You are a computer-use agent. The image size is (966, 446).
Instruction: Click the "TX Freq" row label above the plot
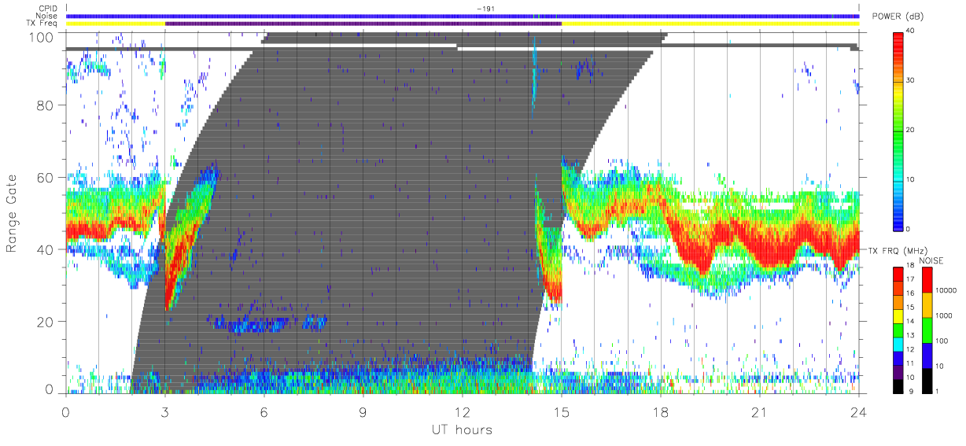tap(42, 23)
